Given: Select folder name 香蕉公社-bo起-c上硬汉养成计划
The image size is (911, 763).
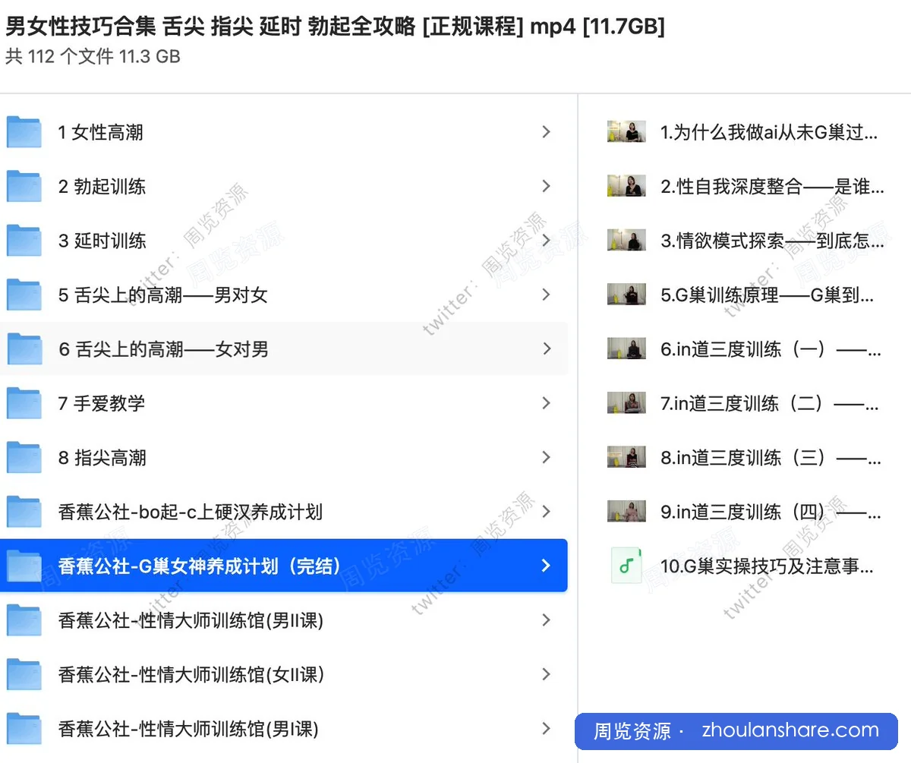Looking at the screenshot, I should click(190, 512).
